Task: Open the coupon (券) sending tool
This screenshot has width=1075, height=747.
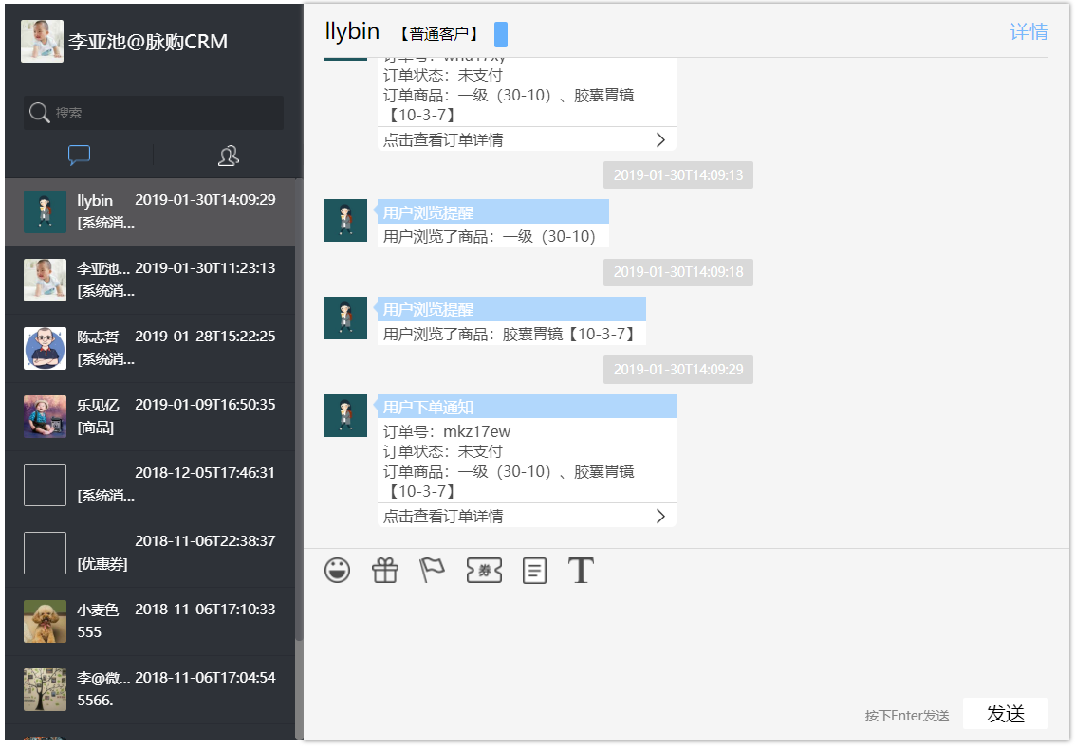Action: pos(484,570)
